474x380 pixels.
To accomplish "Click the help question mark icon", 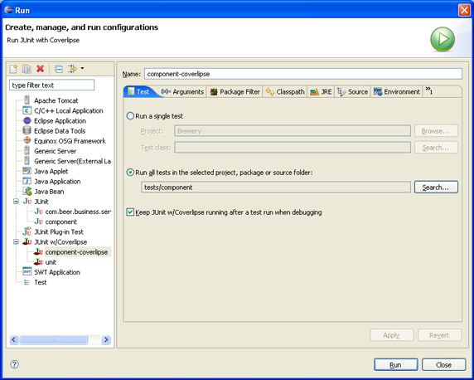I will click(x=15, y=364).
